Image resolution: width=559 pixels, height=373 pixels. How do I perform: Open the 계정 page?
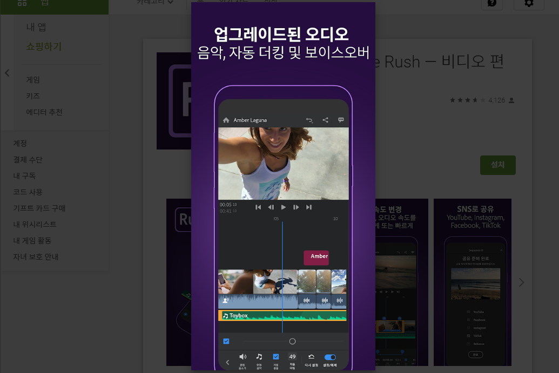click(20, 143)
